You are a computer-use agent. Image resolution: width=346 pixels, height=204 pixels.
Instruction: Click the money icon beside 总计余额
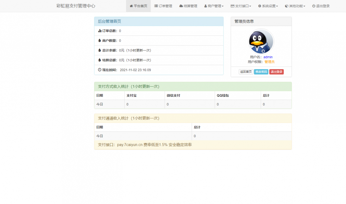point(99,50)
